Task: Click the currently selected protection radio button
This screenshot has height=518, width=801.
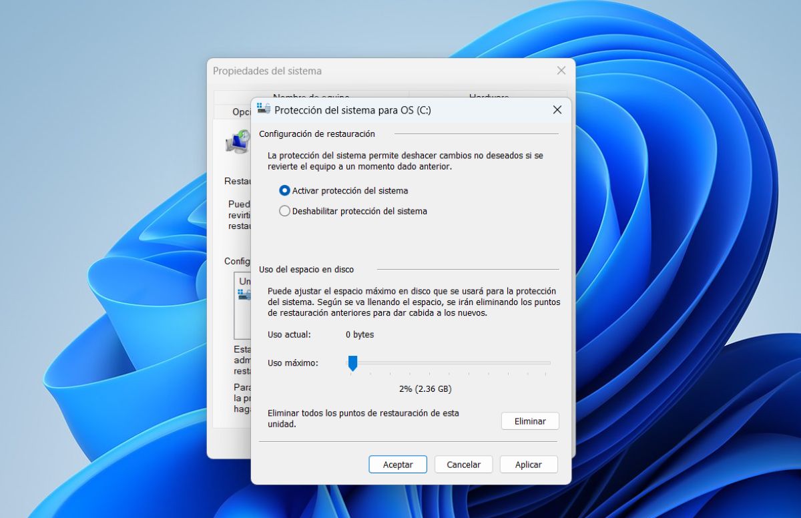Action: pos(284,190)
